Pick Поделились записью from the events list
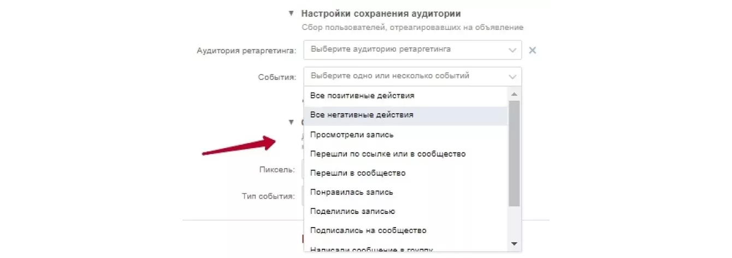This screenshot has width=732, height=258. pyautogui.click(x=352, y=211)
